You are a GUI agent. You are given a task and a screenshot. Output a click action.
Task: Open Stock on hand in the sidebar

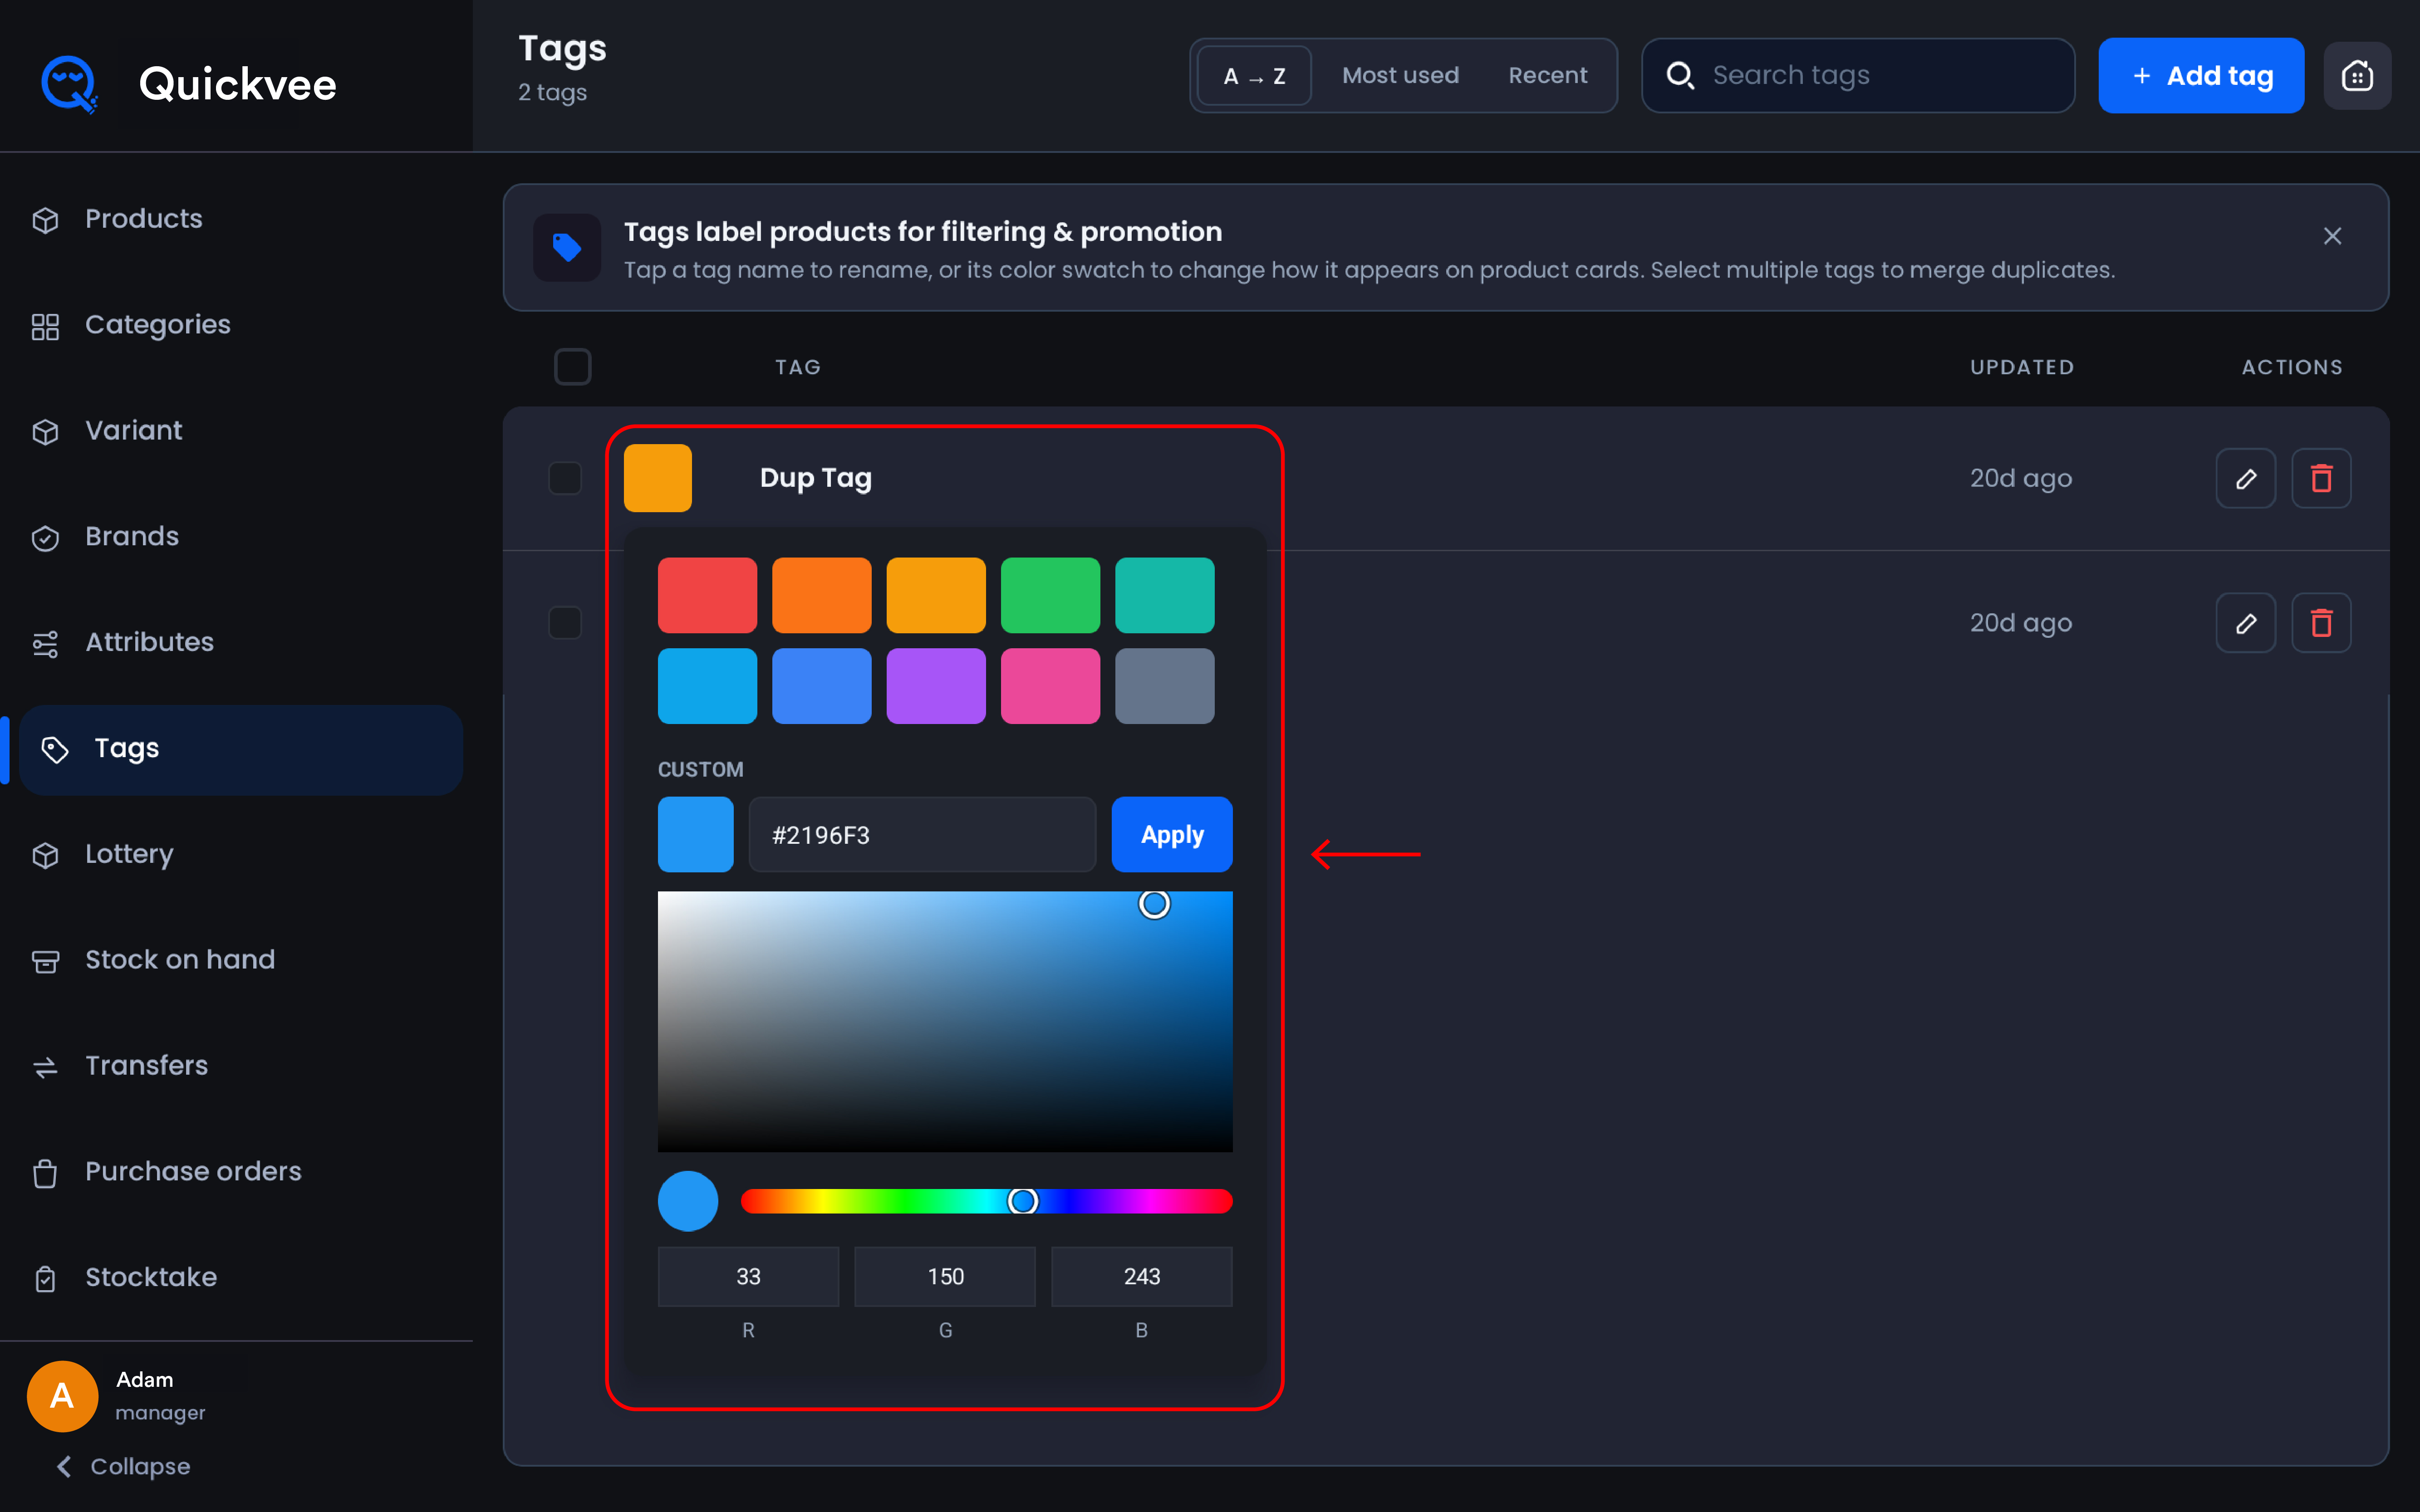pyautogui.click(x=153, y=960)
